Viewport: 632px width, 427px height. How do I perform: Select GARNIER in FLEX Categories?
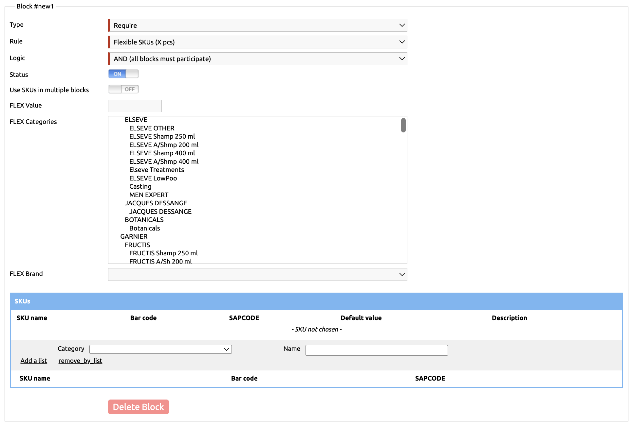[134, 236]
